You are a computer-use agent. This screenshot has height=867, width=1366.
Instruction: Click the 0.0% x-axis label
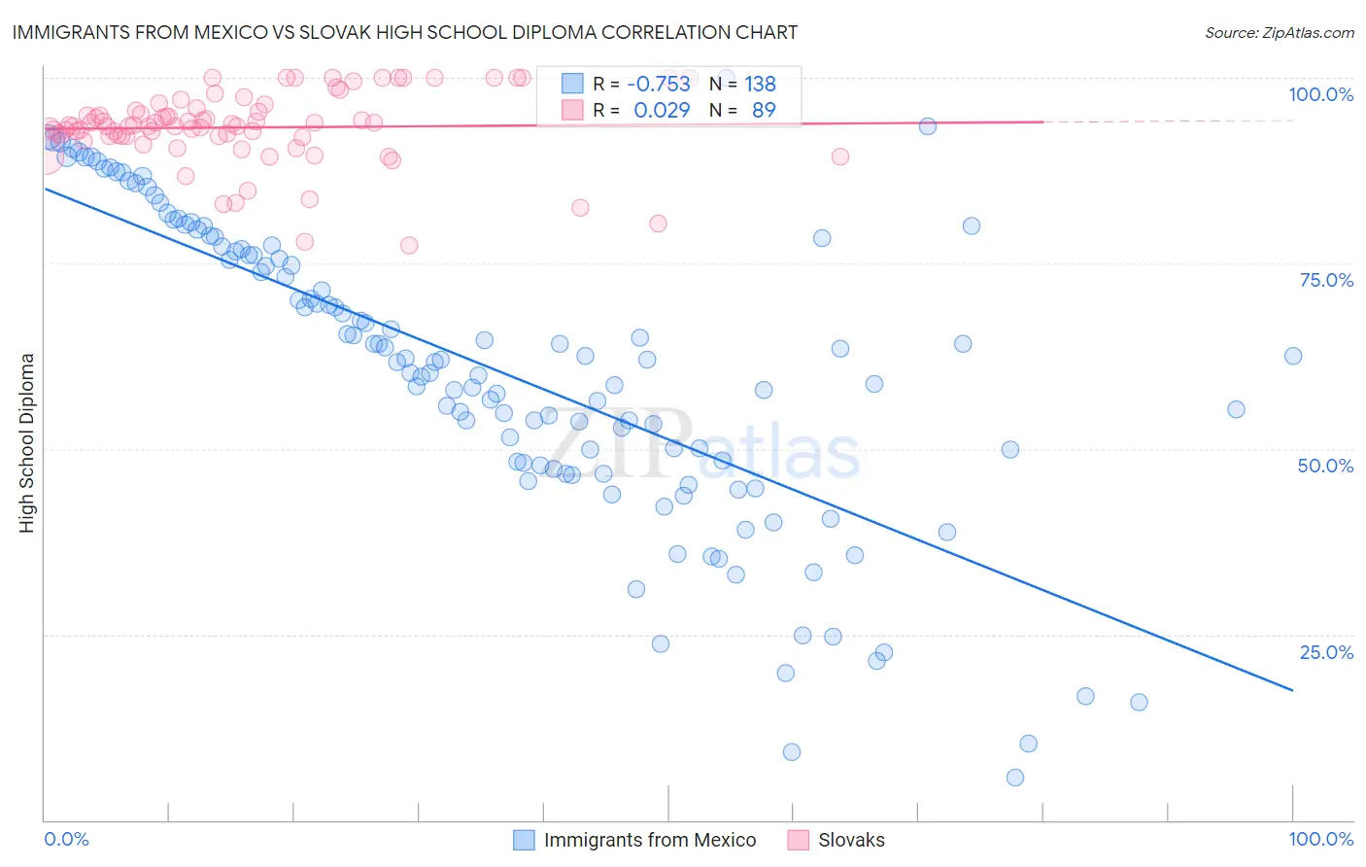pos(67,839)
